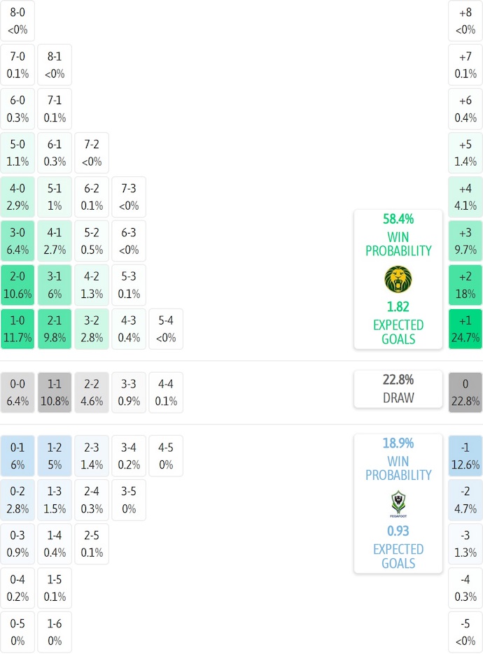Screen dimensions: 483x654
Task: Click the 22.8% Draw summary box
Action: pos(398,388)
